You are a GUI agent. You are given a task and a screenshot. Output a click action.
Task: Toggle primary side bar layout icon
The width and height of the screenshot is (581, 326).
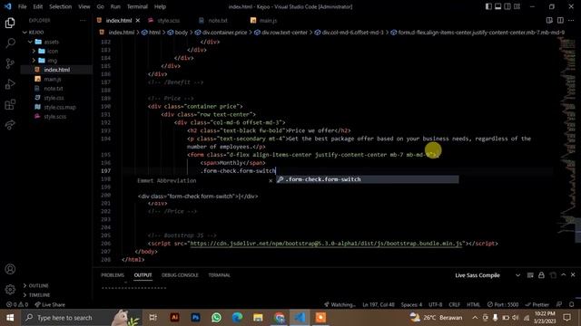tap(488, 6)
